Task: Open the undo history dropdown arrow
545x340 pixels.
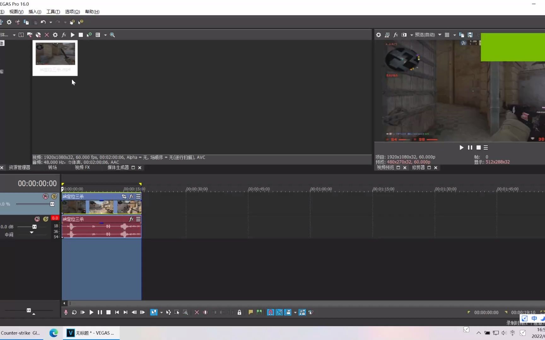Action: click(50, 22)
